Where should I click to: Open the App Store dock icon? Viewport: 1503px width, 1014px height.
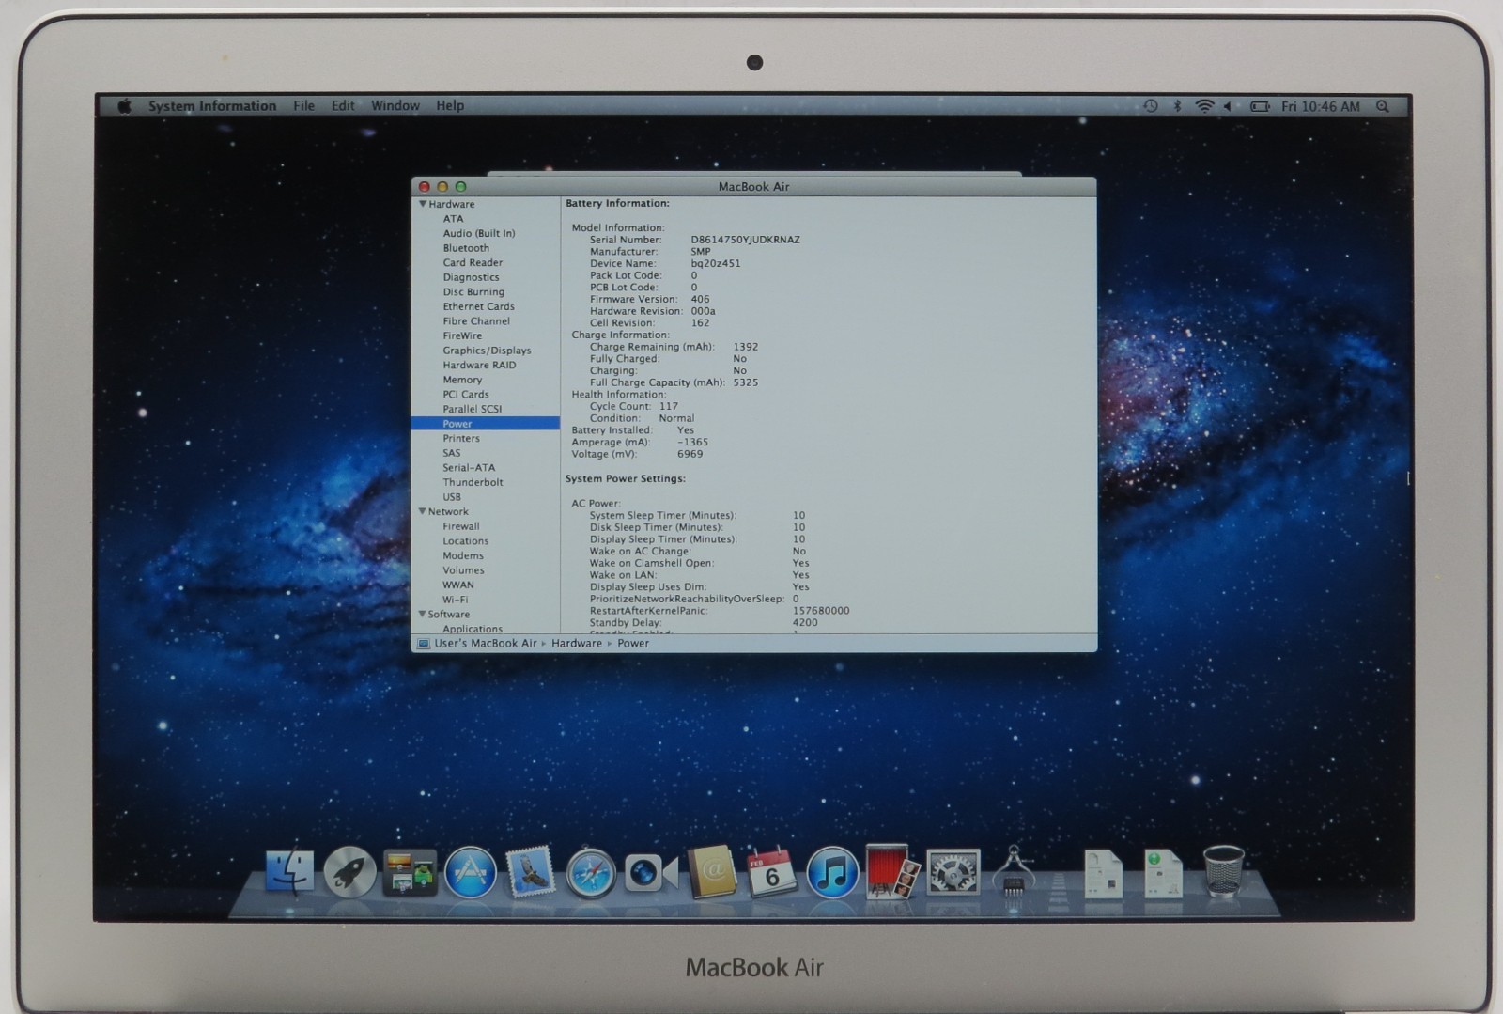tap(470, 873)
